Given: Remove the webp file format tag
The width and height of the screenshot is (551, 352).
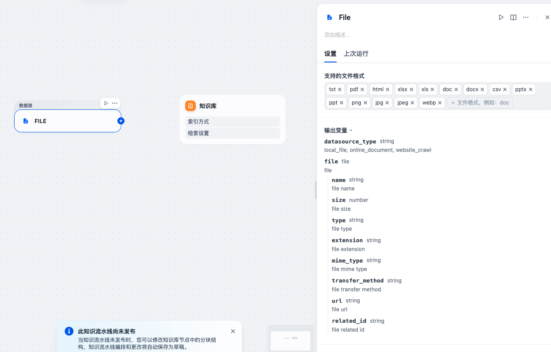Looking at the screenshot, I should tap(439, 102).
